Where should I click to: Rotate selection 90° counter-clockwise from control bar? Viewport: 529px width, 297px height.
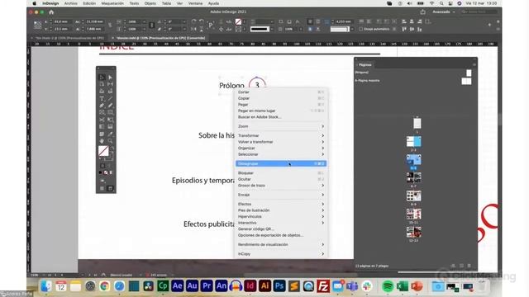click(x=202, y=21)
